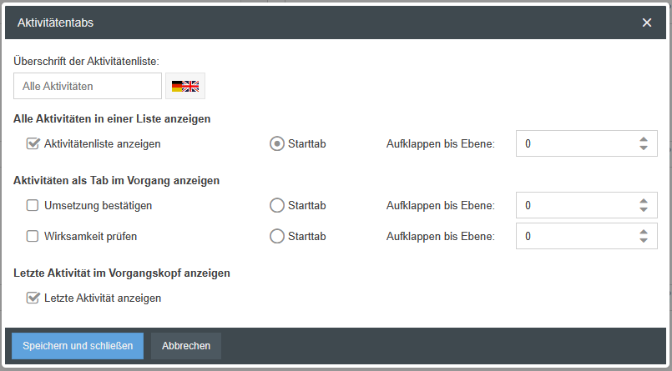The width and height of the screenshot is (672, 371).
Task: Click the German/English language flag icon
Action: click(x=185, y=86)
